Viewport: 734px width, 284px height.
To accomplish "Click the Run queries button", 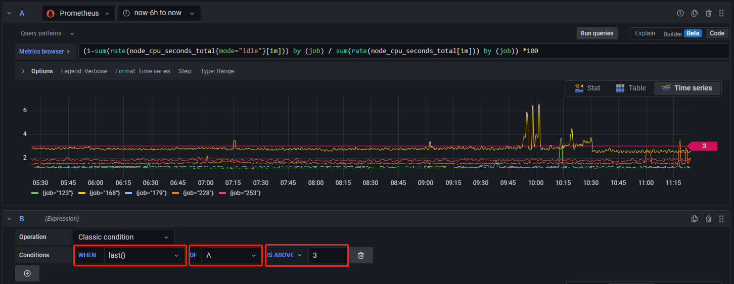I will [x=597, y=33].
